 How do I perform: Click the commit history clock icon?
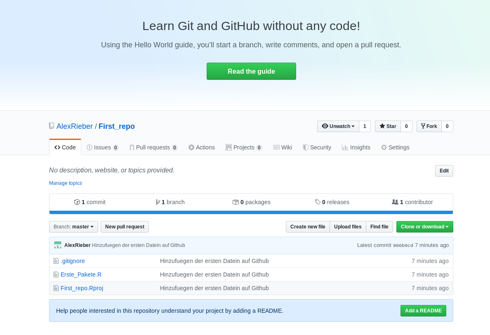[77, 202]
